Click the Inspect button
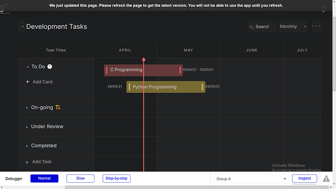 pos(304,178)
